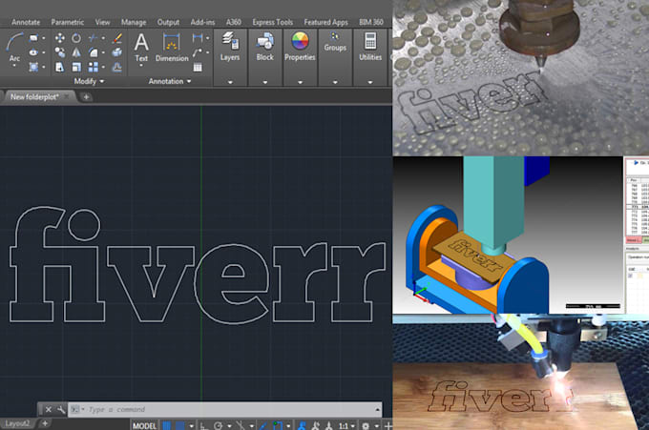Select the Stretch tool

coord(59,67)
